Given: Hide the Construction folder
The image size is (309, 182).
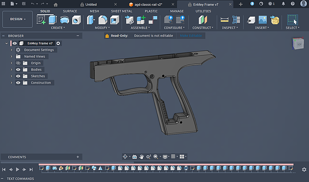Looking at the screenshot, I should click(x=18, y=83).
